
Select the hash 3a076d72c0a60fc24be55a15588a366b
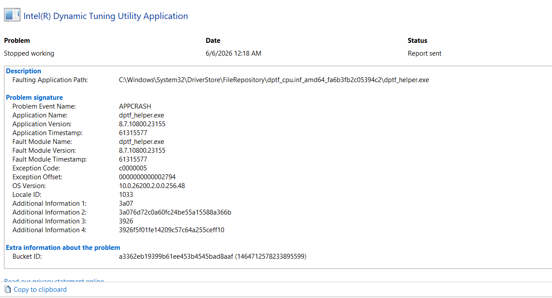pyautogui.click(x=175, y=212)
